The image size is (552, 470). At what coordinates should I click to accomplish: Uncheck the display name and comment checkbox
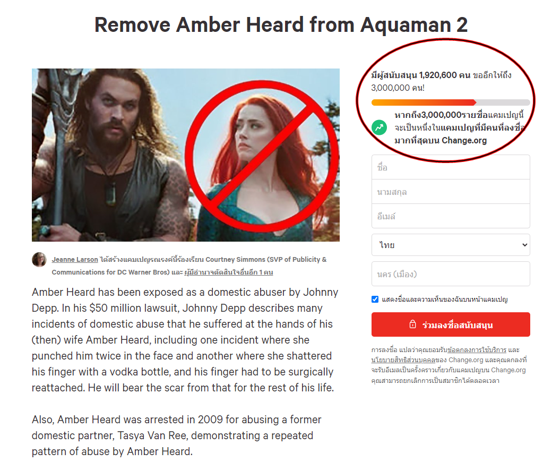point(375,299)
